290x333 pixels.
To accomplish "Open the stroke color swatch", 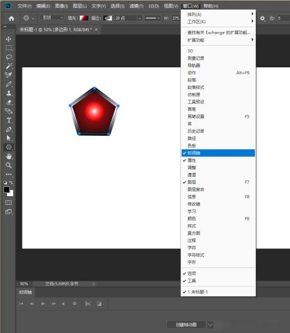I will pyautogui.click(x=108, y=18).
